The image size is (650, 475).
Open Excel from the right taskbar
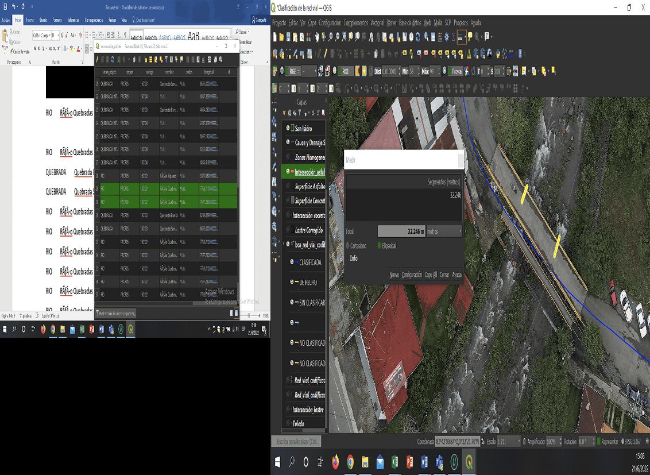(395, 462)
